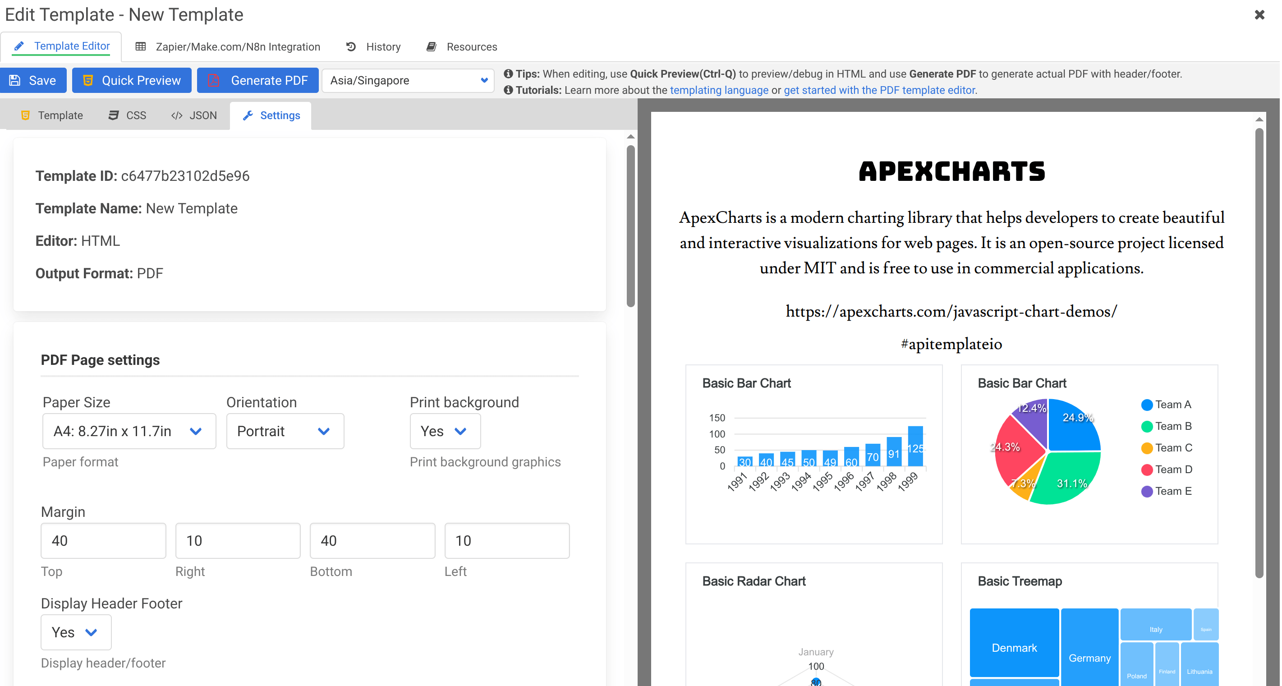Click the wrench icon on Settings tab

tap(248, 115)
